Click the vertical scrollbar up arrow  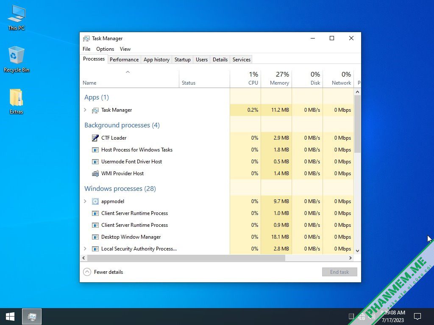[x=357, y=92]
